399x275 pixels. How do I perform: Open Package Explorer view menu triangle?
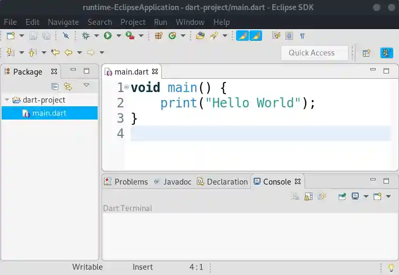(86, 85)
